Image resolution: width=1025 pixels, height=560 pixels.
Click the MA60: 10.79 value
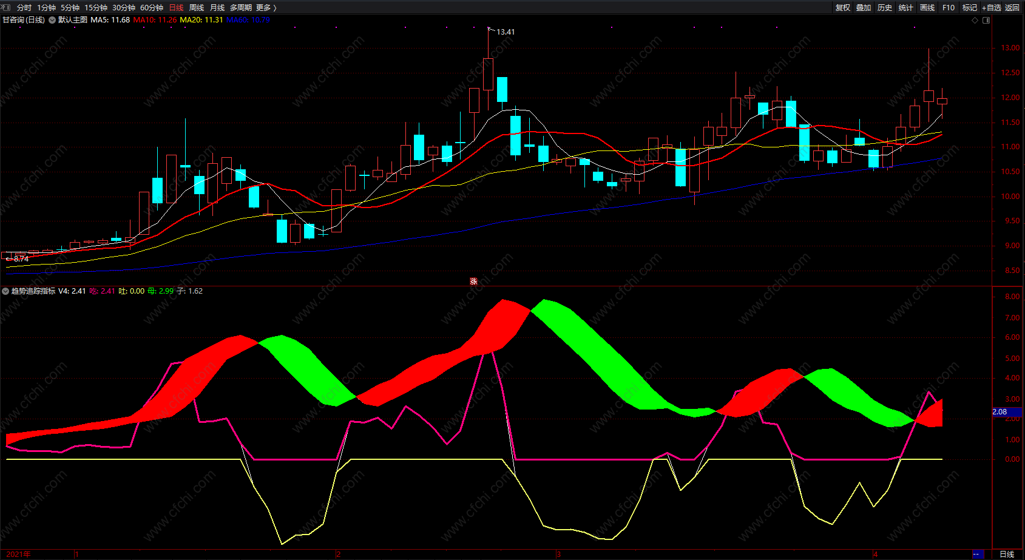(248, 20)
